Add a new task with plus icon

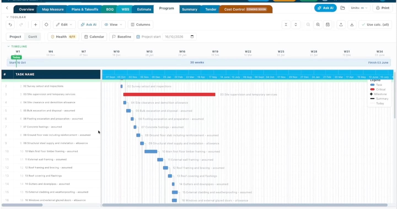coord(36,24)
